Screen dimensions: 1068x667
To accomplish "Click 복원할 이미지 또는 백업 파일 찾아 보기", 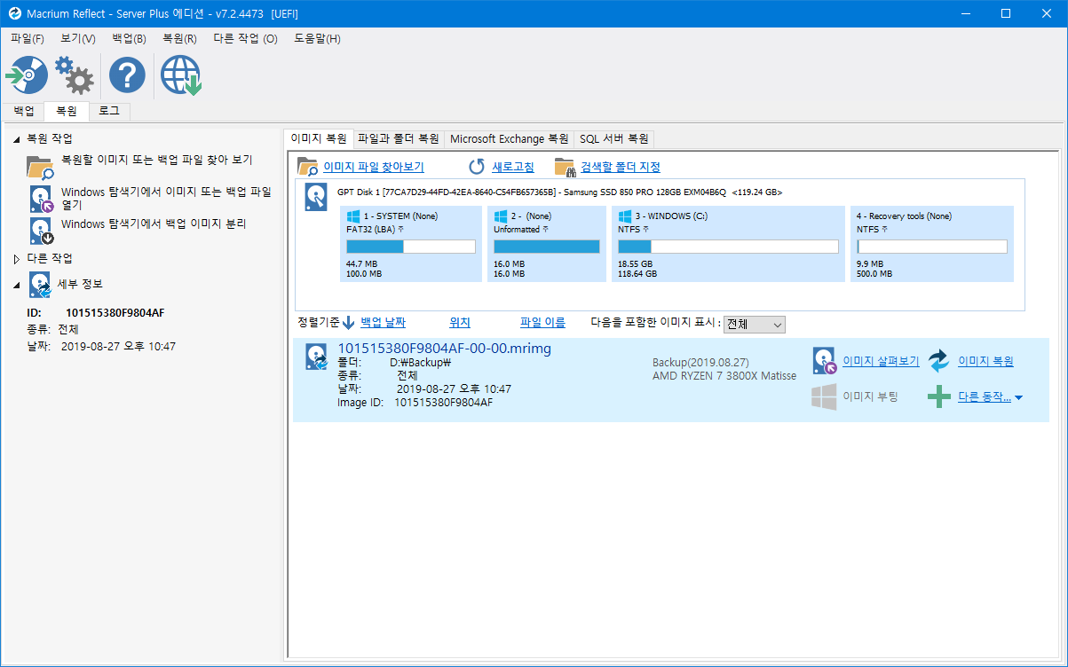I will click(x=156, y=161).
